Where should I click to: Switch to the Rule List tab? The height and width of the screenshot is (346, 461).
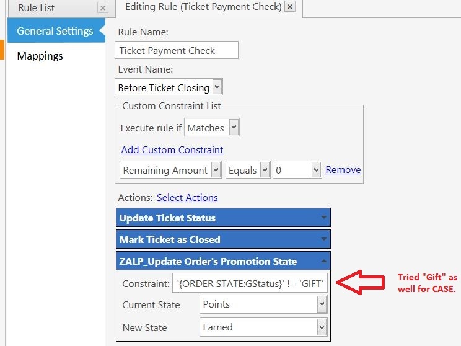pyautogui.click(x=37, y=8)
